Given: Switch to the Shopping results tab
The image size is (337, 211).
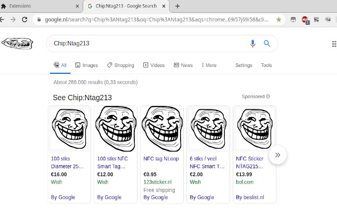Looking at the screenshot, I should point(121,65).
